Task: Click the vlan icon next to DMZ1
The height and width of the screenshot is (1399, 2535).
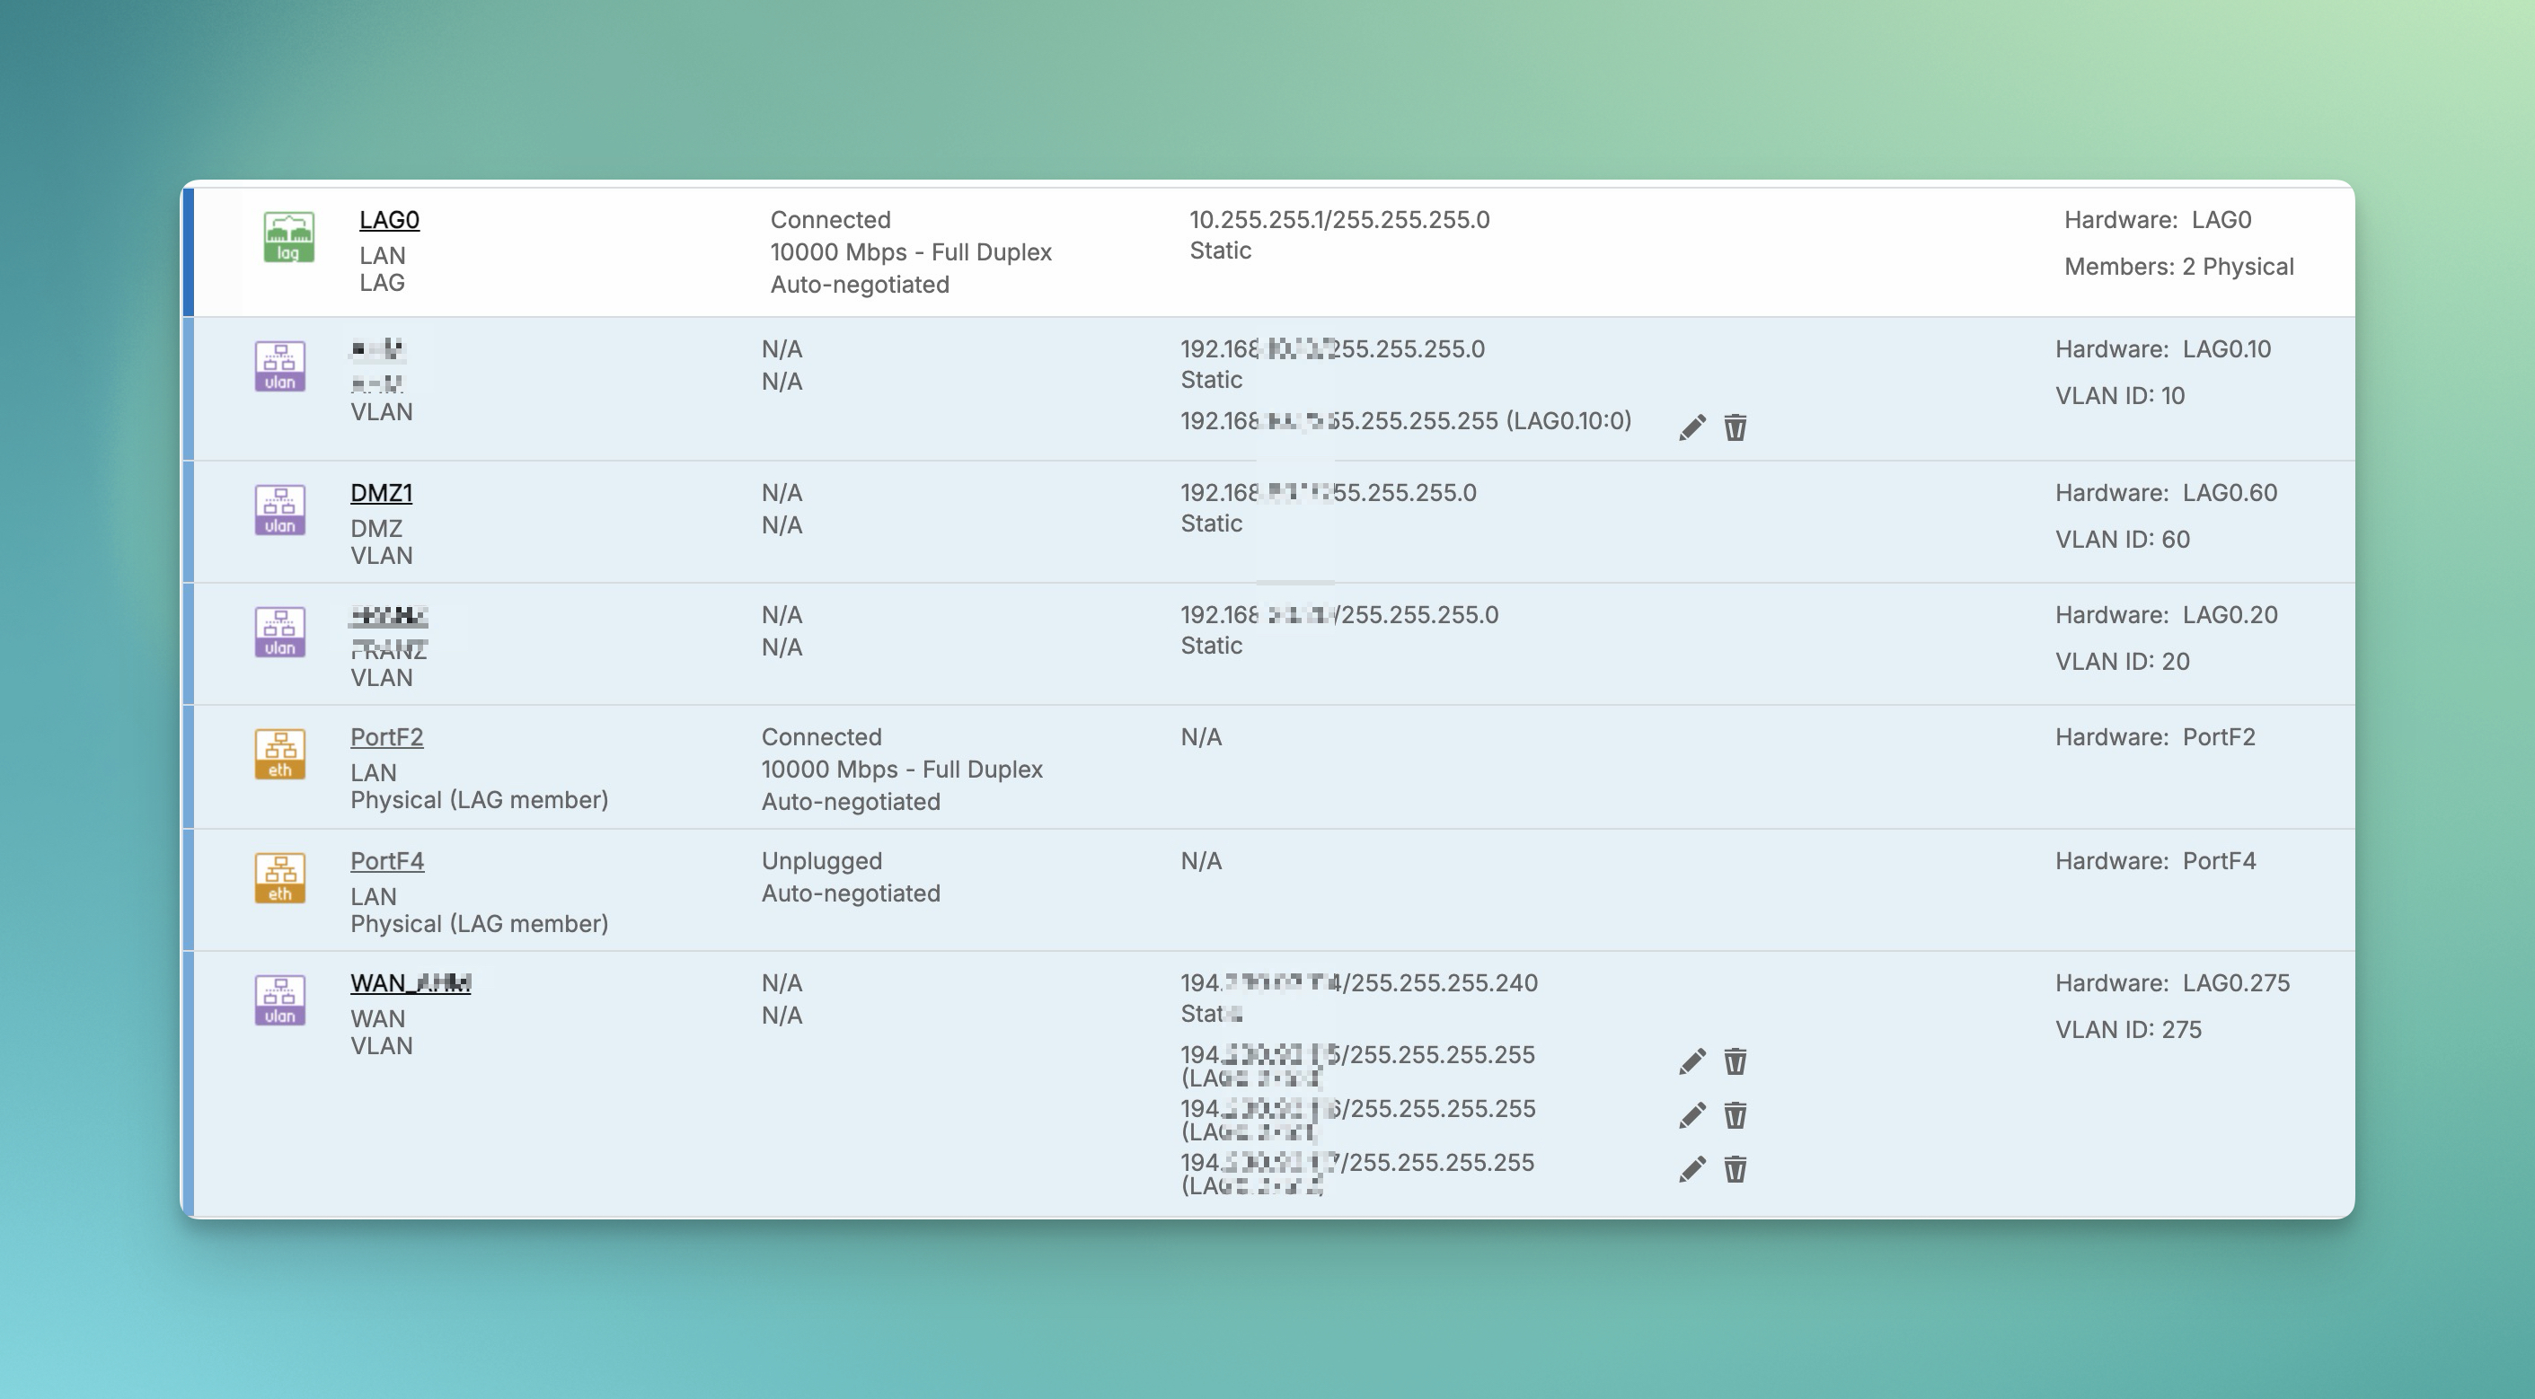Action: (279, 510)
